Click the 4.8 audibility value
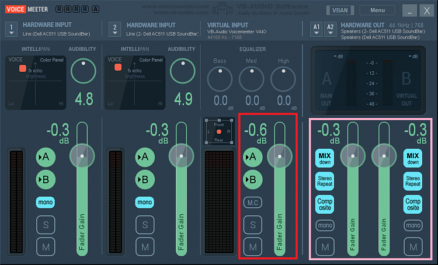Viewport: 438px width, 265px height. click(84, 99)
